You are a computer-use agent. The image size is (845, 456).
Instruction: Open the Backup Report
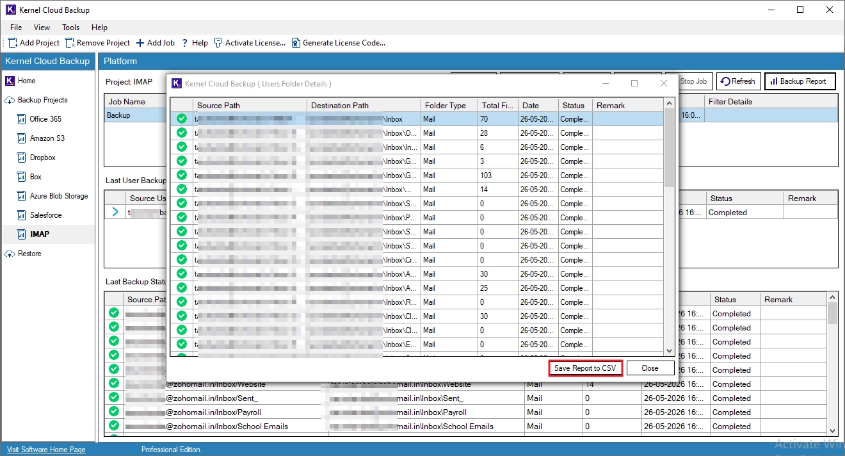click(x=800, y=81)
